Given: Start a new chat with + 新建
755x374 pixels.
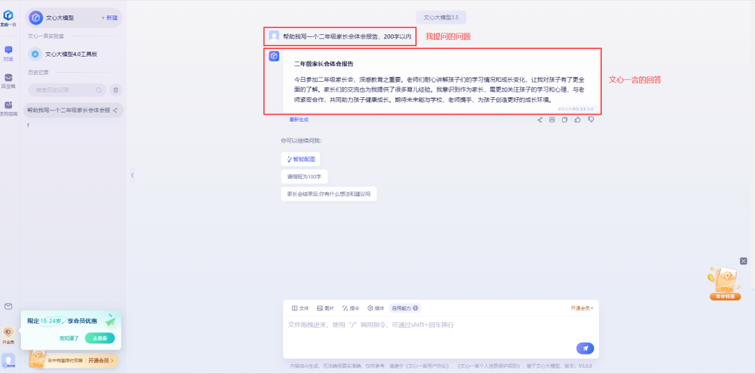Looking at the screenshot, I should click(109, 17).
